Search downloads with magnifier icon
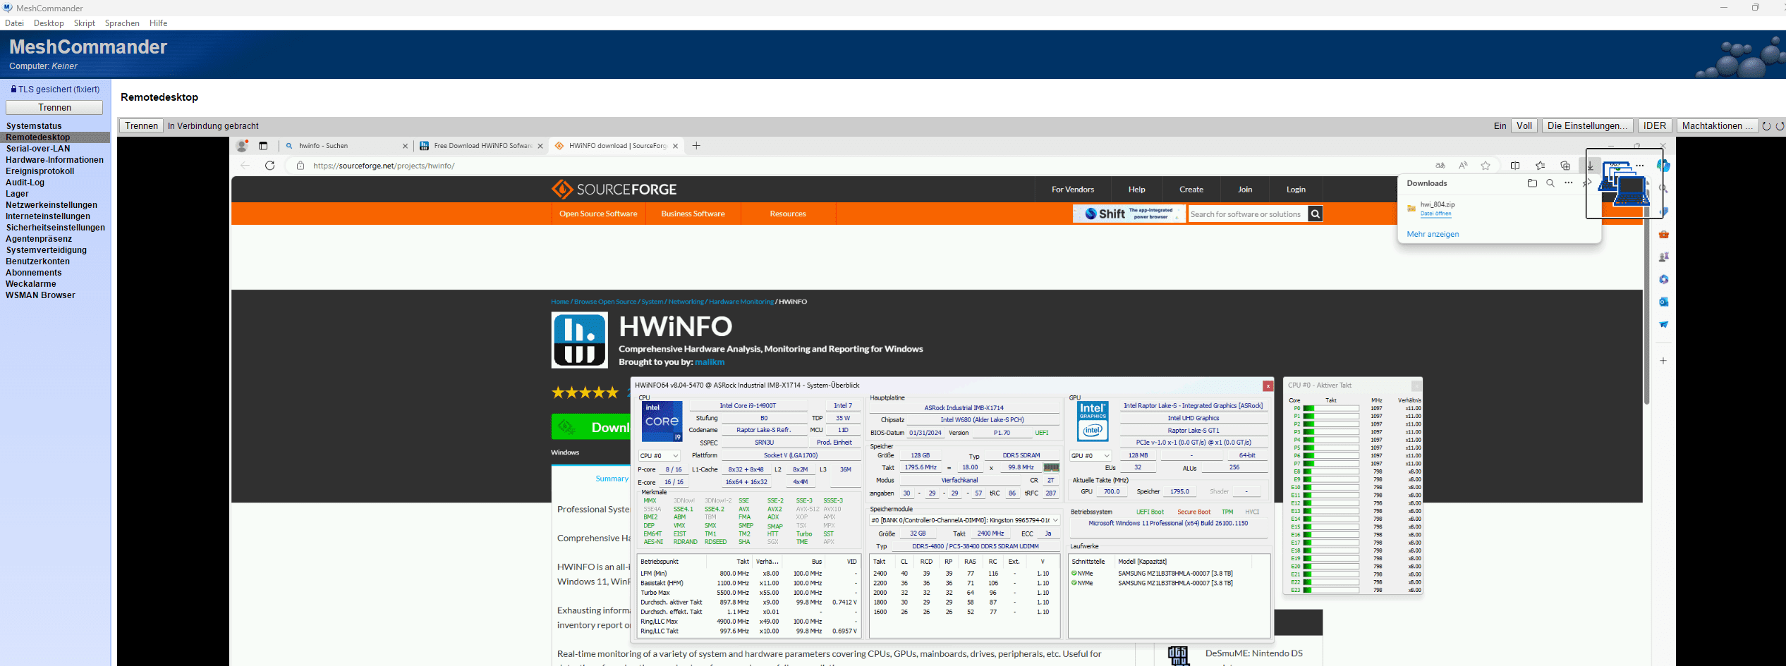This screenshot has width=1786, height=666. [x=1550, y=183]
